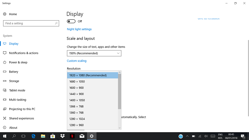Show hidden system tray icons
249x140 pixels.
pos(187,136)
